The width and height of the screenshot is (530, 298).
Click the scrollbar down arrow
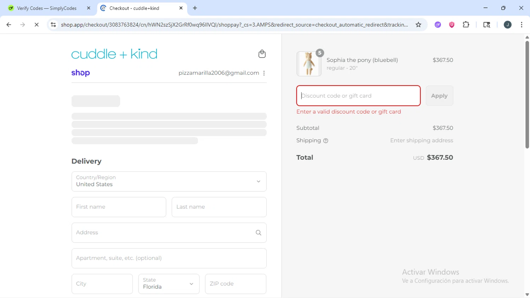tap(527, 294)
